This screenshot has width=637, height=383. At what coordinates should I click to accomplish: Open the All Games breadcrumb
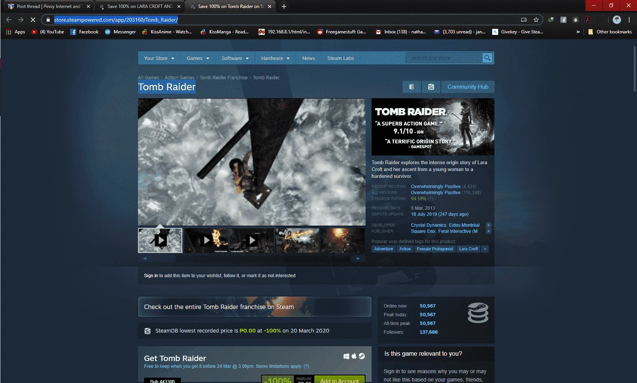coord(149,78)
